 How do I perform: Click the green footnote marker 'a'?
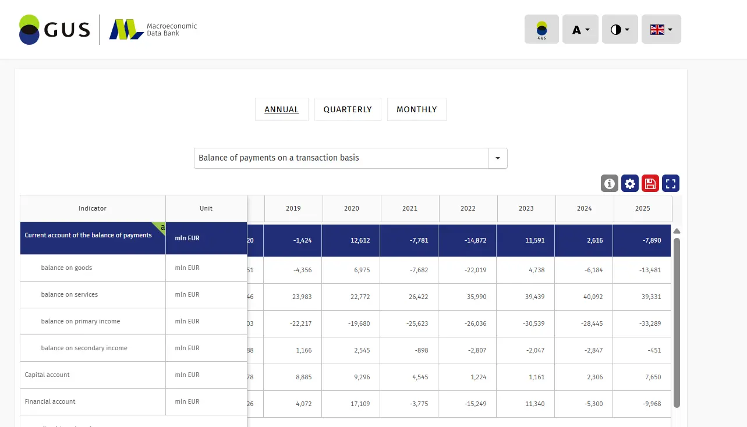click(x=161, y=227)
